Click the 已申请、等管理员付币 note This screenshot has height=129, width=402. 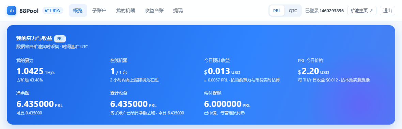coord(224,113)
